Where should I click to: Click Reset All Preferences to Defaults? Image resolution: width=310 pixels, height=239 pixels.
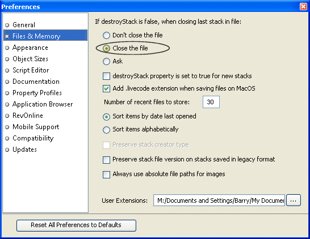pyautogui.click(x=76, y=225)
